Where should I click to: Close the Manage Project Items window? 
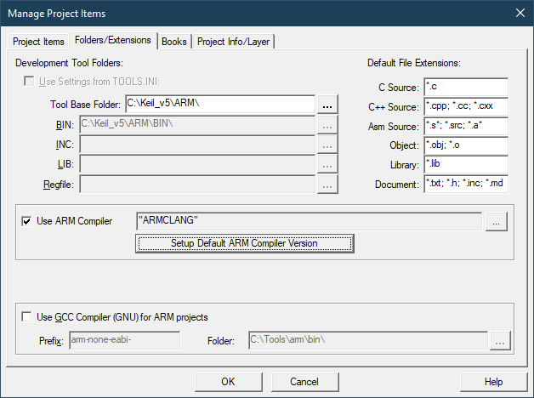tap(520, 12)
